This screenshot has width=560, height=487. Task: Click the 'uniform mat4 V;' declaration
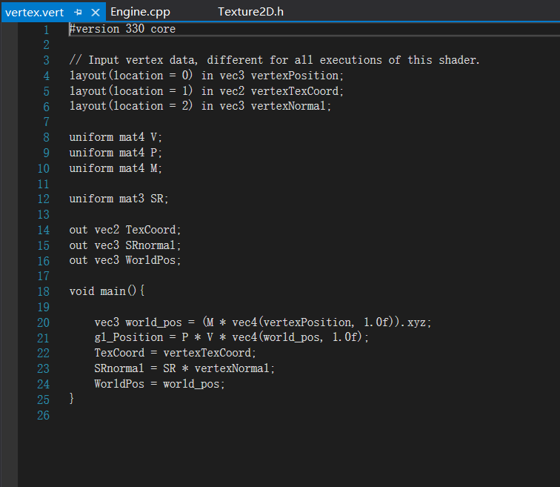point(116,137)
